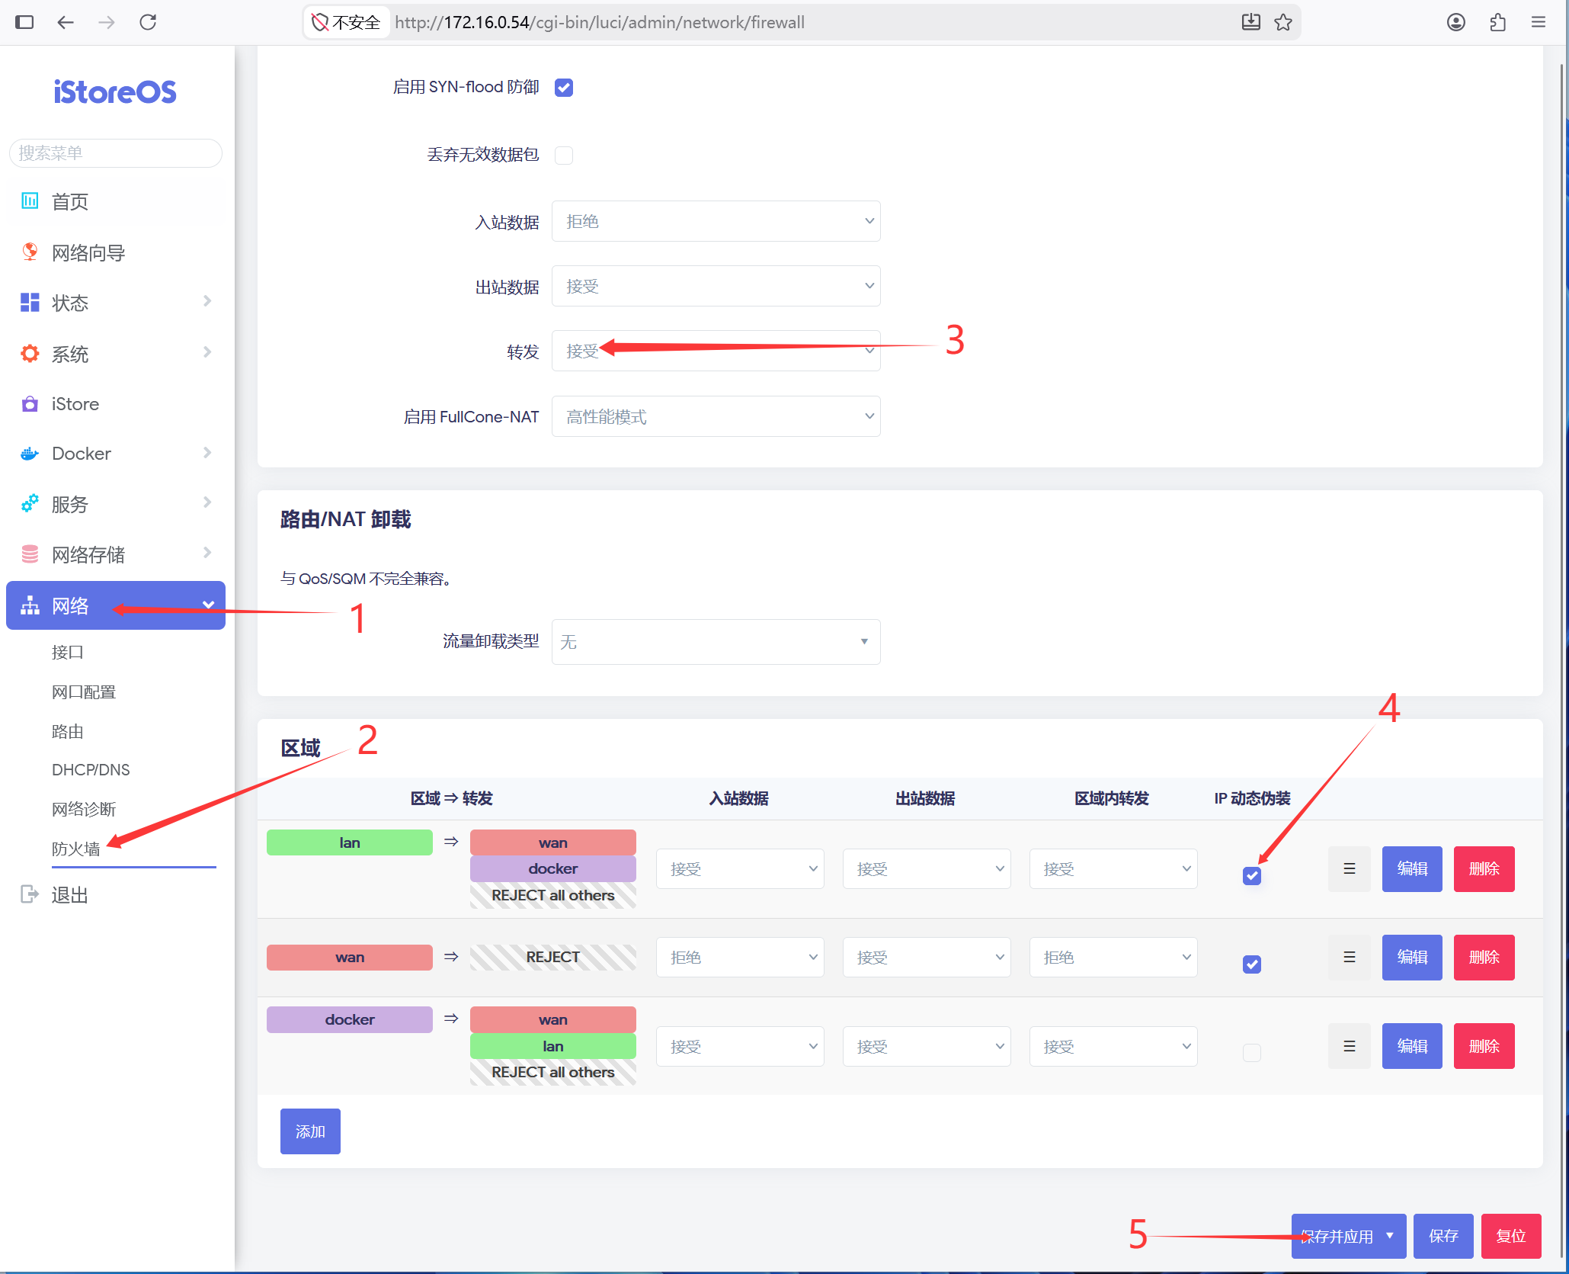Open lan zone 区域内转发 dropdown

click(1113, 869)
